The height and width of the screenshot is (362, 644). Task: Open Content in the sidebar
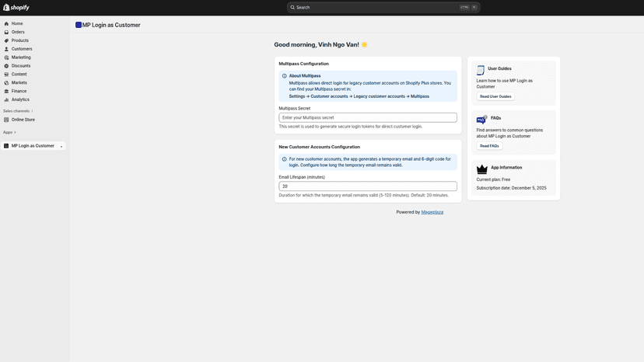click(x=19, y=75)
